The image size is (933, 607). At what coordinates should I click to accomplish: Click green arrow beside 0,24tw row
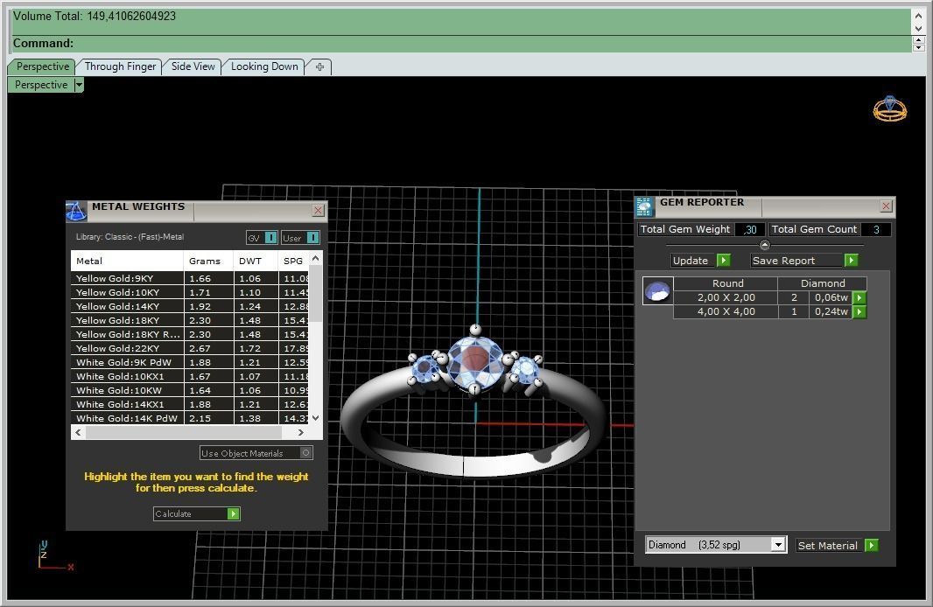click(x=859, y=311)
